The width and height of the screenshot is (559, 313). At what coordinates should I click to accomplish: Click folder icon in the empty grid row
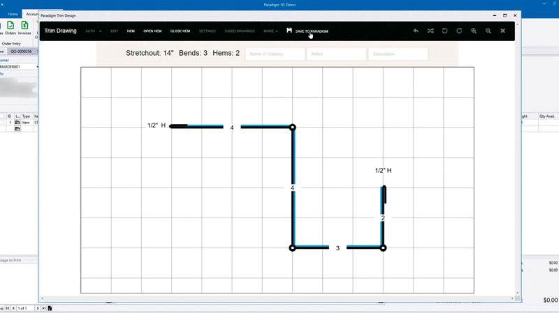[x=17, y=129]
